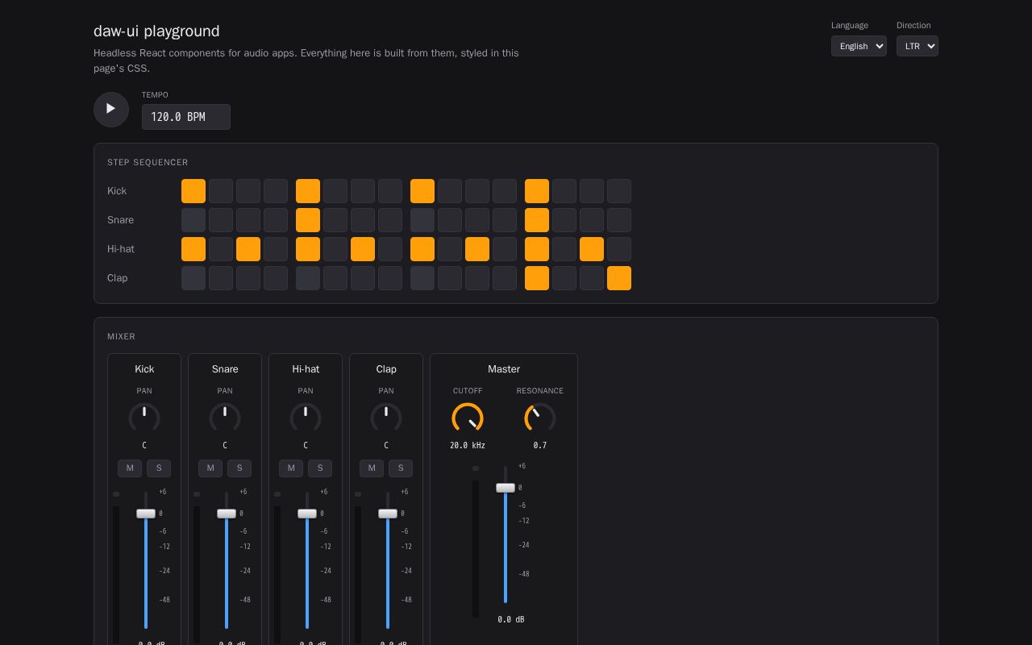Image resolution: width=1032 pixels, height=645 pixels.
Task: Click the Hi-hat row label in sequencer
Action: pos(121,249)
